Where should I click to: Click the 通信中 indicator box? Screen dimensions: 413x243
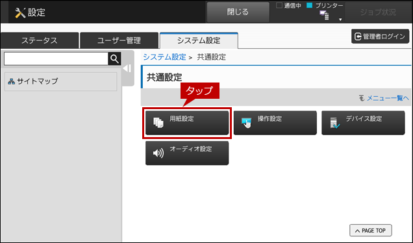[279, 5]
